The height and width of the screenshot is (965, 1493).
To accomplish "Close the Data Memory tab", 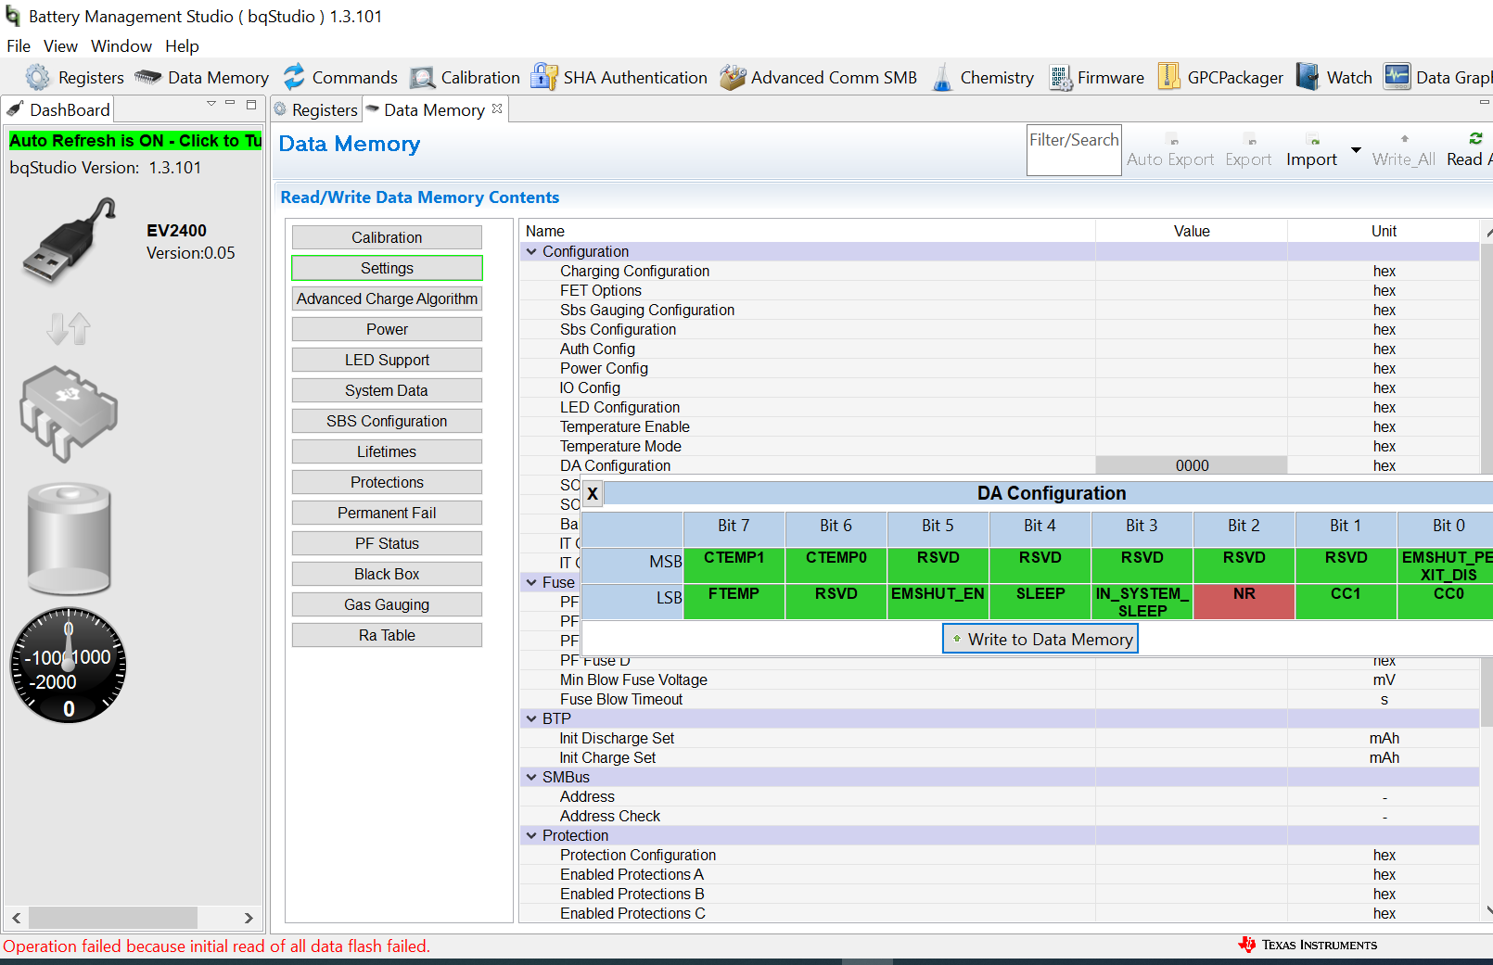I will [497, 109].
